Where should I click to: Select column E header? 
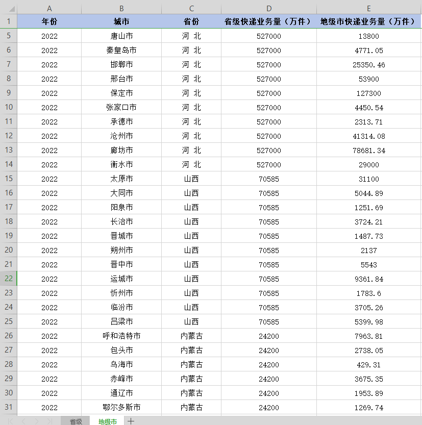[x=369, y=9]
